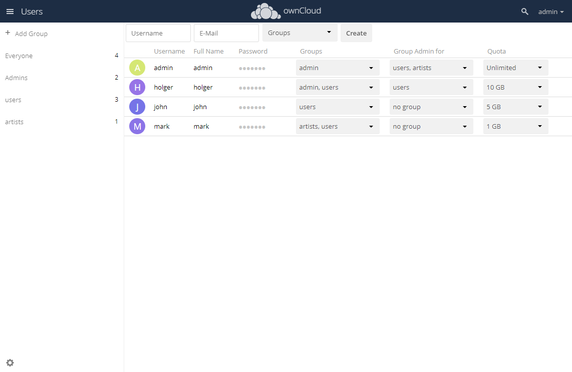The width and height of the screenshot is (572, 372).
Task: Expand the admin account menu
Action: [x=550, y=12]
